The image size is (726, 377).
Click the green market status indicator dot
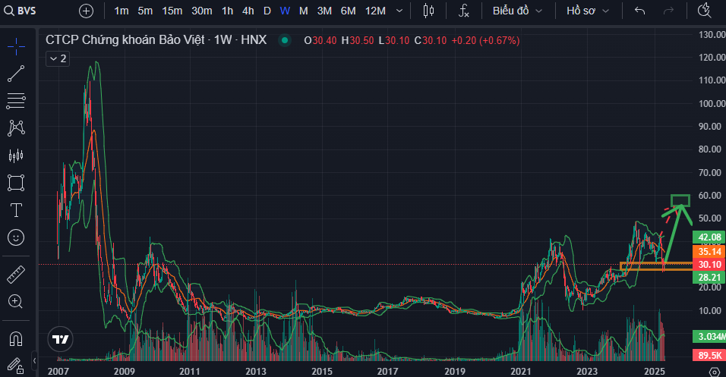[x=285, y=40]
